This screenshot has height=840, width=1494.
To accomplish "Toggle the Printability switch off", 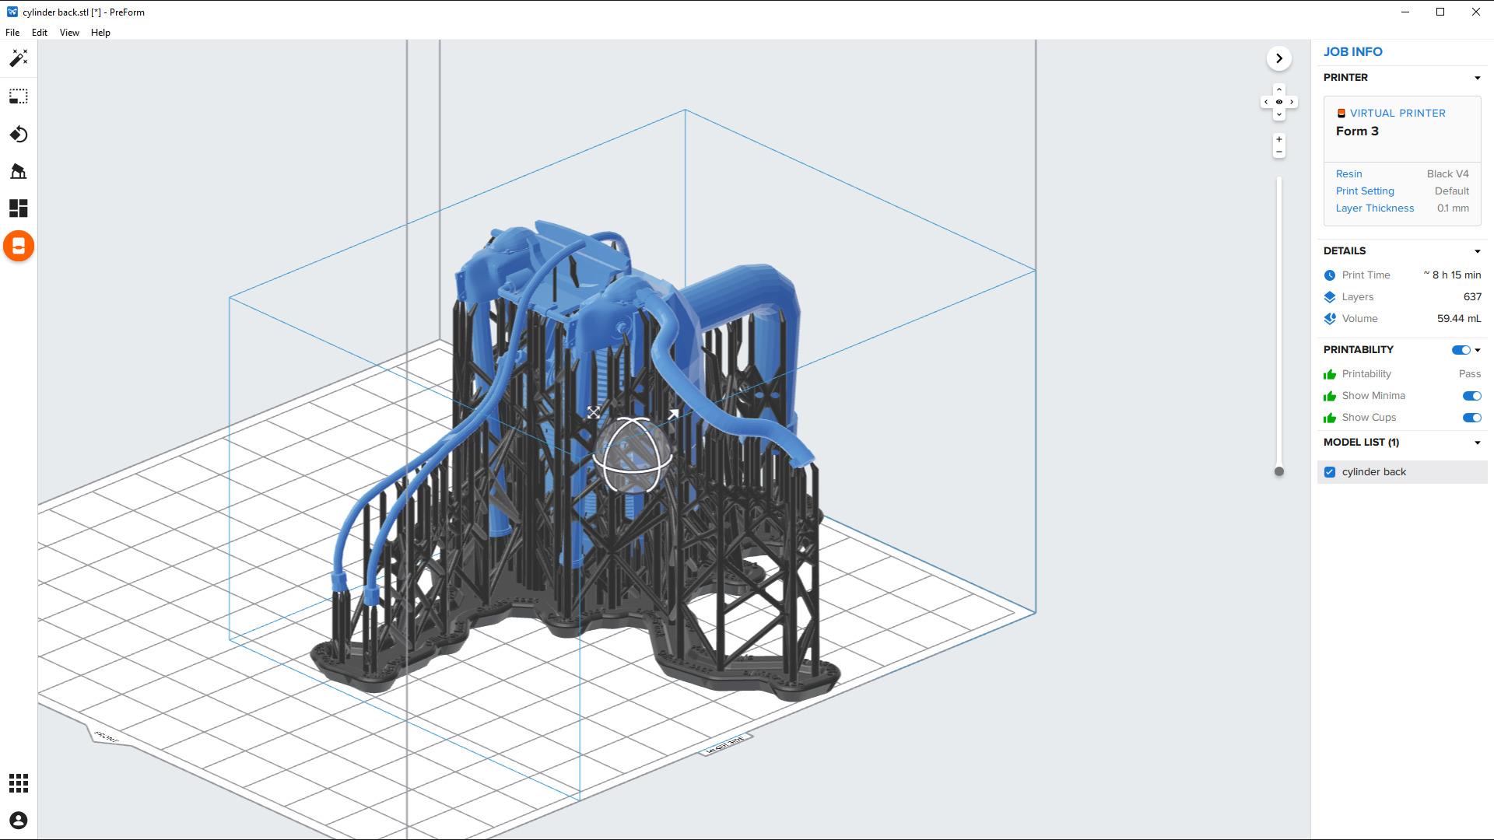I will 1461,350.
